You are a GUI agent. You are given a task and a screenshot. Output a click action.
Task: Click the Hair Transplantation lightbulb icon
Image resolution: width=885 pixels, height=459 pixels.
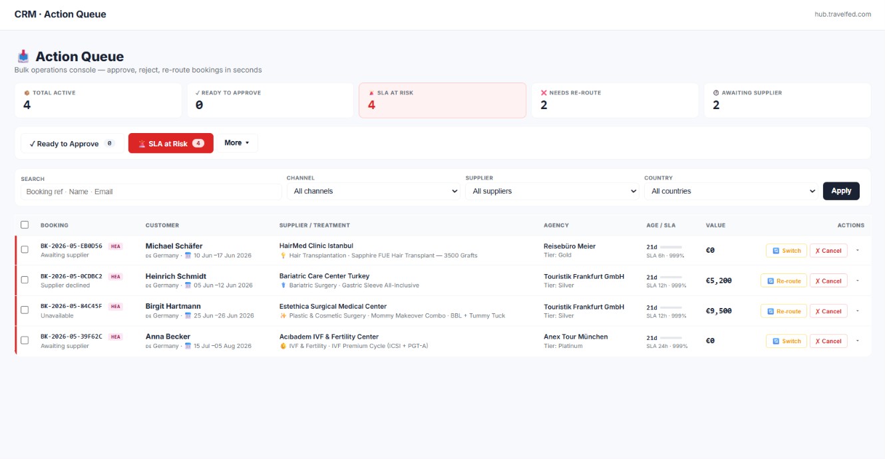coord(283,255)
